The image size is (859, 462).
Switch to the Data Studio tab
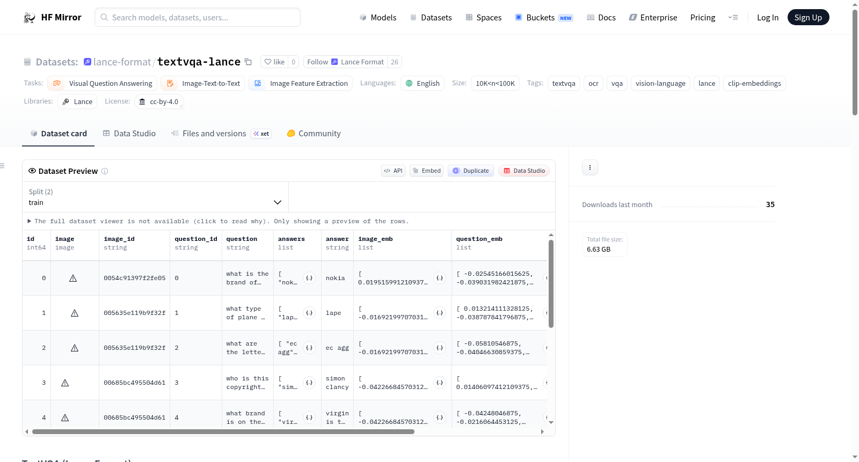pyautogui.click(x=129, y=134)
